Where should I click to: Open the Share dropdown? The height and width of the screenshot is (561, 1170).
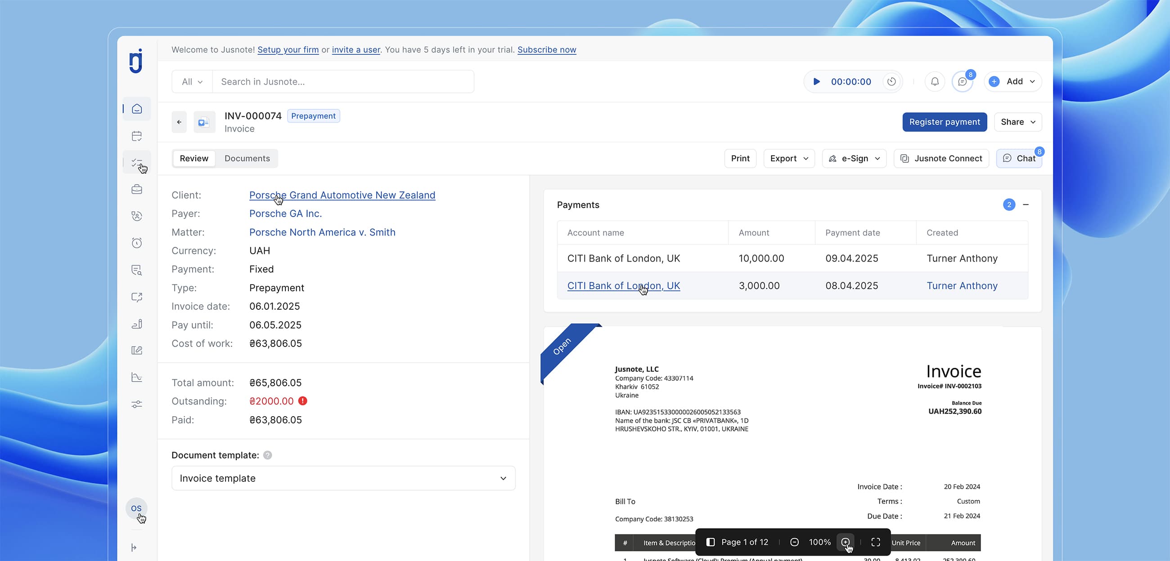(1018, 122)
